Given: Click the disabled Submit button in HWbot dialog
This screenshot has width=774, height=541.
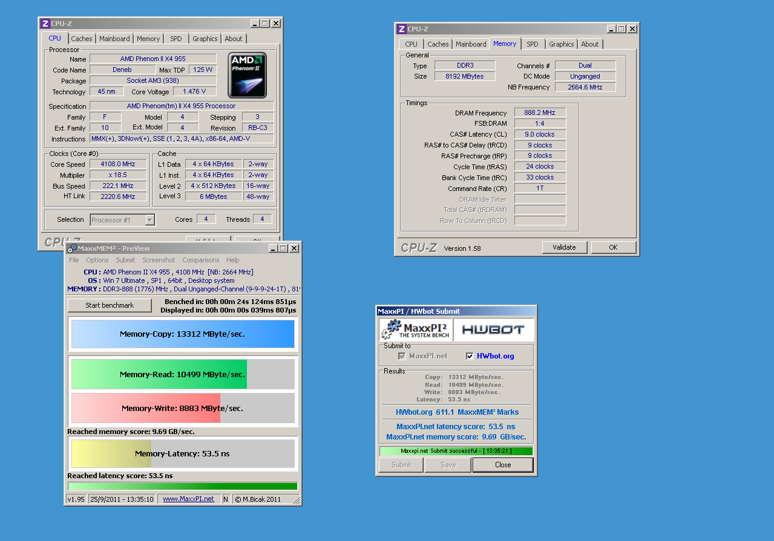Looking at the screenshot, I should tap(401, 465).
